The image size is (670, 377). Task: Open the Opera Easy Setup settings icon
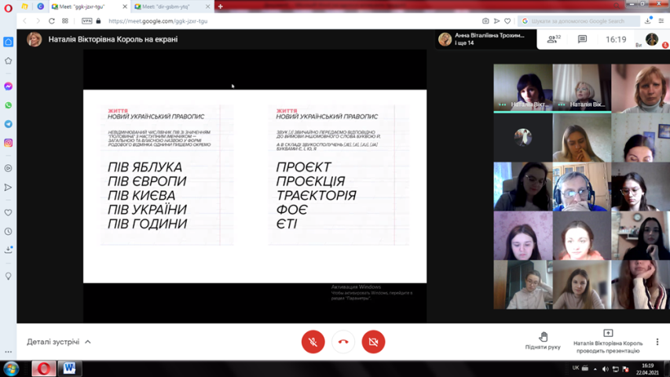pos(661,21)
